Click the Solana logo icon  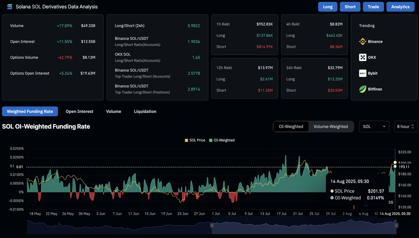[x=10, y=7]
